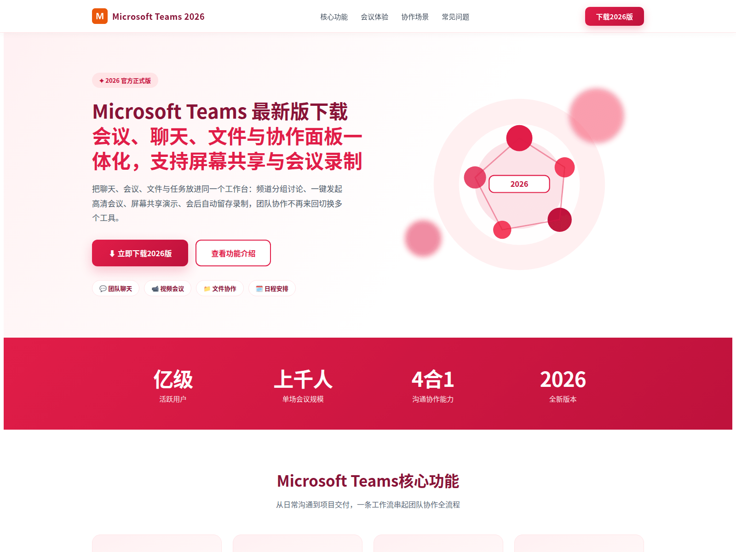
Task: Click the 日程安排 calendar tag
Action: click(272, 288)
